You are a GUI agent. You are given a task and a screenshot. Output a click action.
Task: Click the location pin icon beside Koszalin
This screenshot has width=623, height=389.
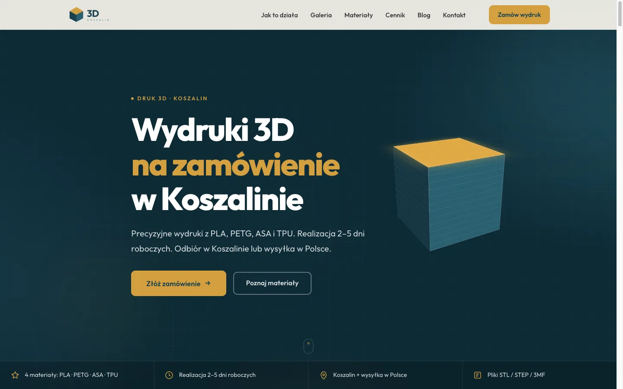[x=324, y=375]
